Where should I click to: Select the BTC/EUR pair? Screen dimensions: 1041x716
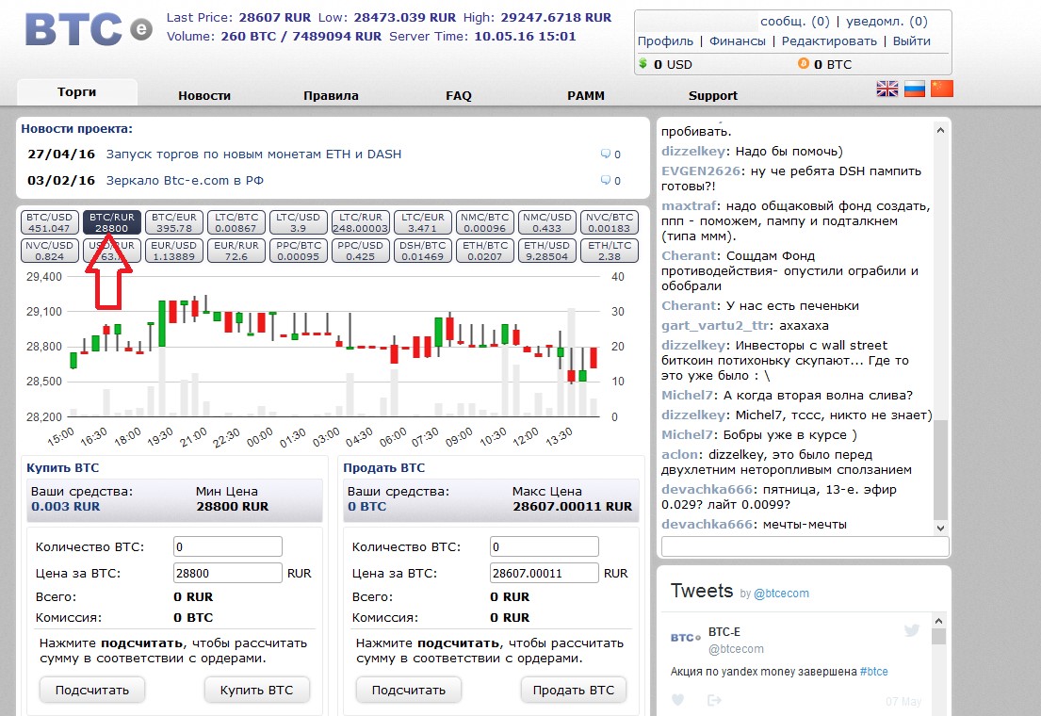pyautogui.click(x=174, y=222)
